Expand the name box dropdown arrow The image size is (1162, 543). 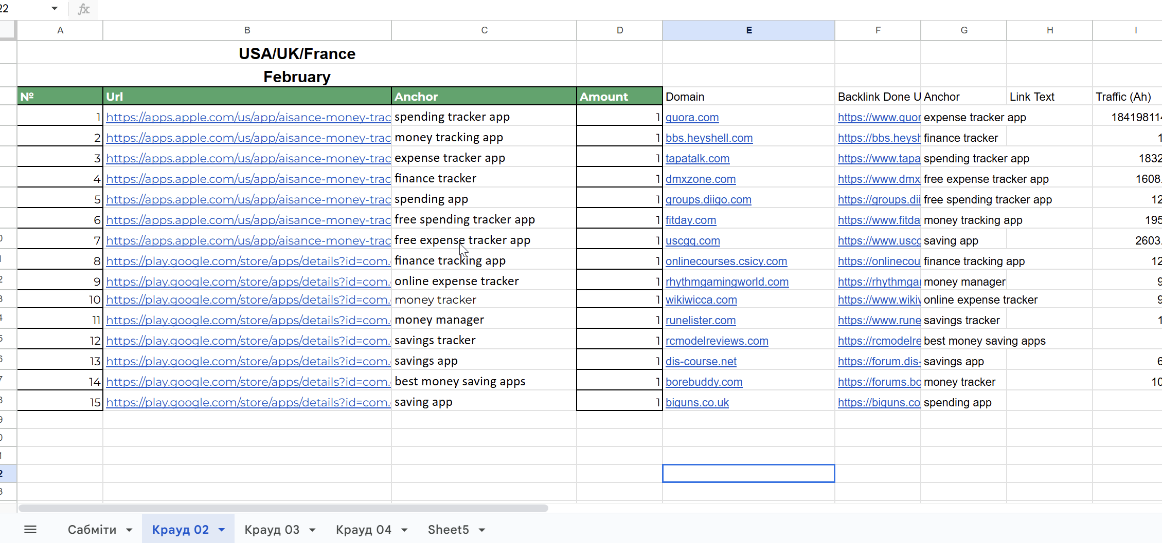click(55, 9)
